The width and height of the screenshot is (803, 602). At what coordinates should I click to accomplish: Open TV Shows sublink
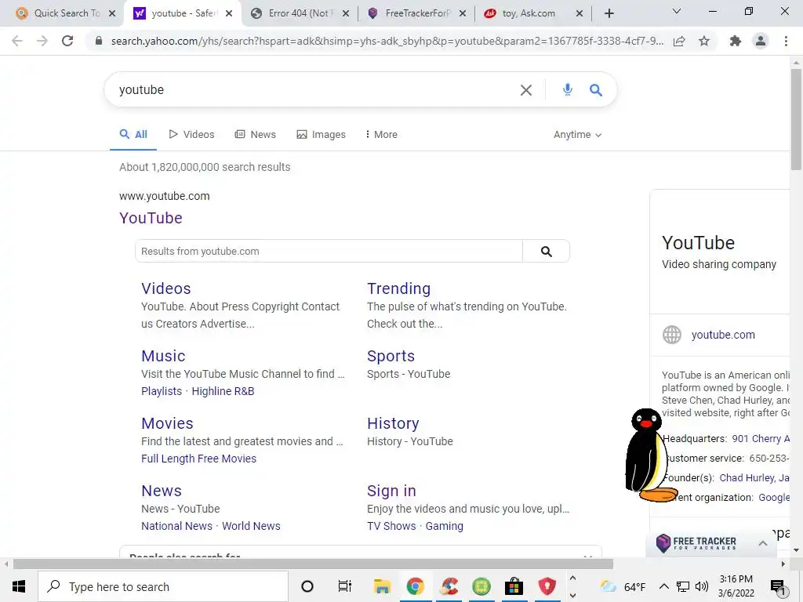391,526
